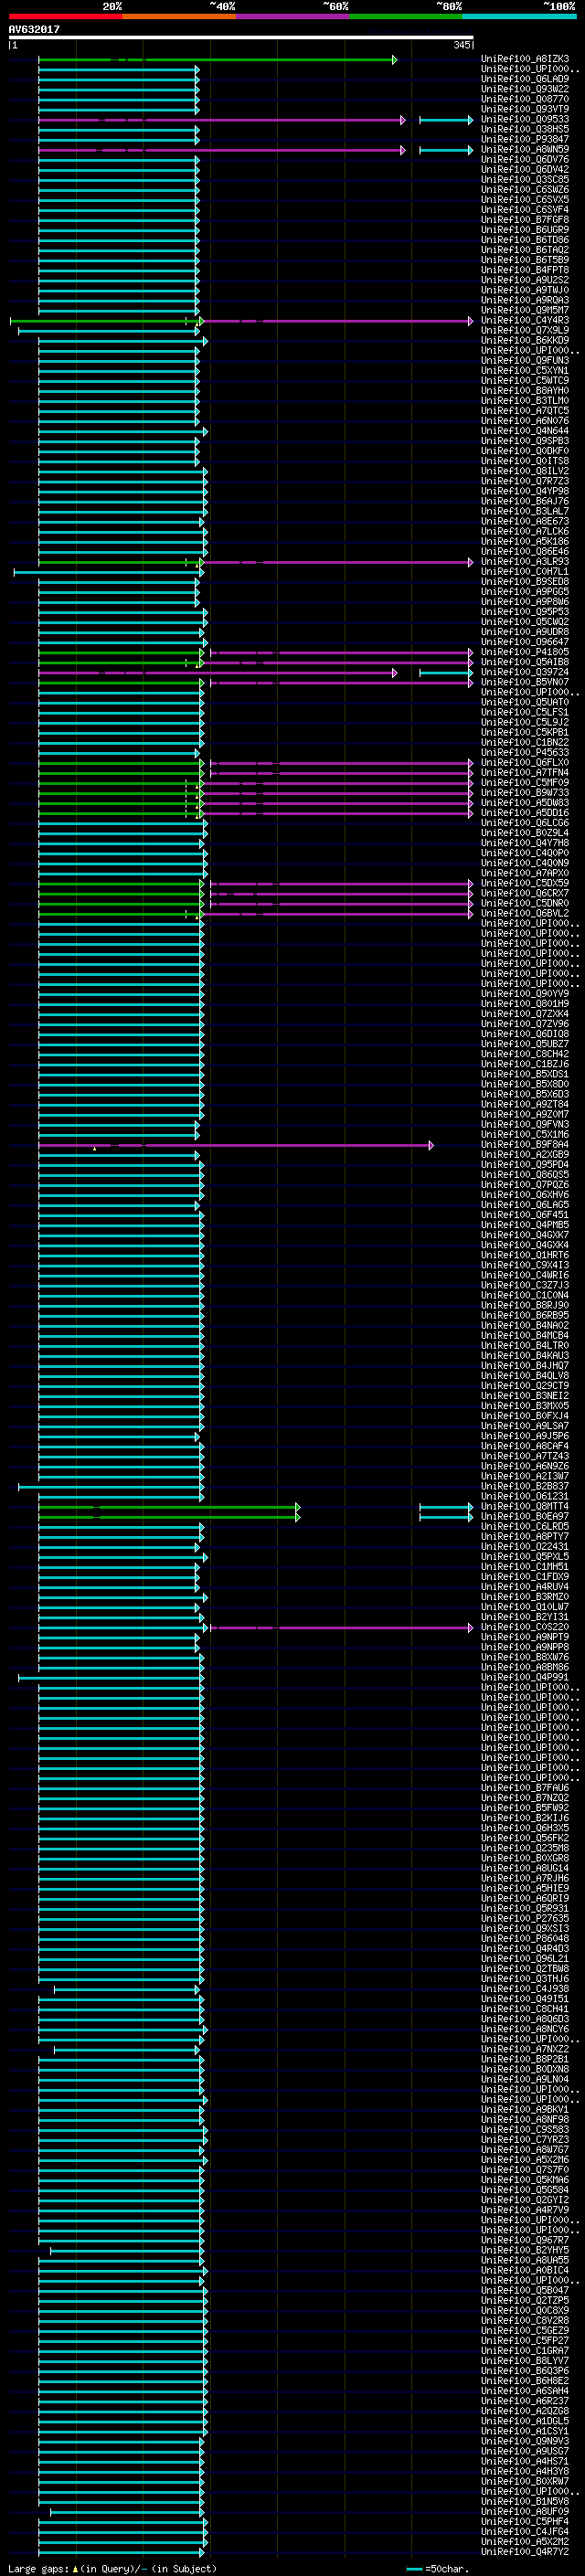Open hit UniRef100_Q8MTT4
The height and width of the screenshot is (2576, 585).
tap(525, 1506)
